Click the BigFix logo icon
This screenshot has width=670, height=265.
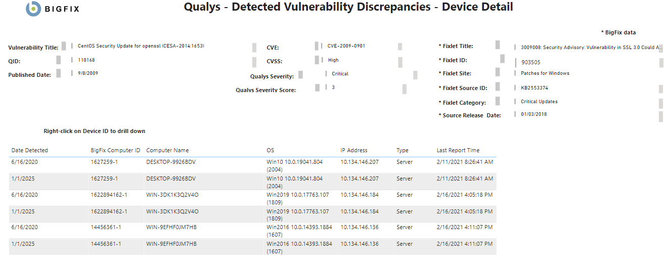[33, 9]
